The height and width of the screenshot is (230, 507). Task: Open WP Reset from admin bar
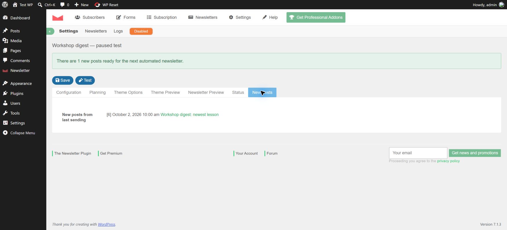pos(106,5)
